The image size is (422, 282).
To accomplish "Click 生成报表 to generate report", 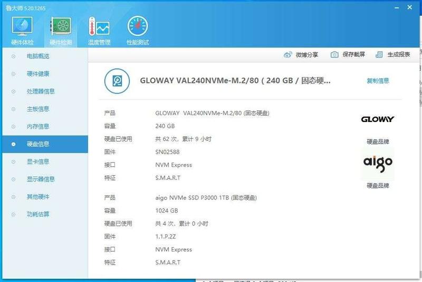I will [399, 55].
